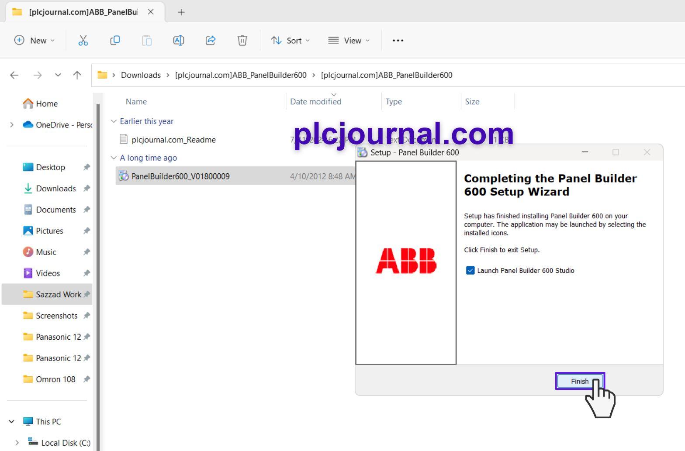
Task: Expand the OneDrive tree node
Action: [x=12, y=125]
